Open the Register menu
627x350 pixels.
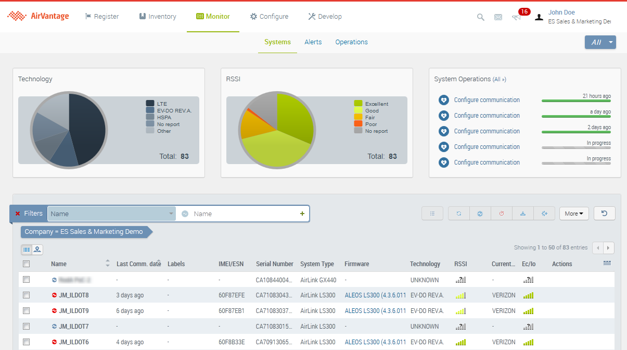pos(102,17)
